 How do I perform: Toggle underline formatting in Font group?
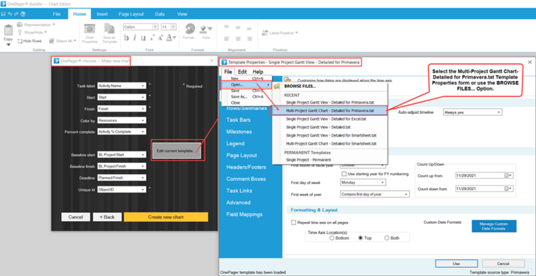[x=143, y=38]
